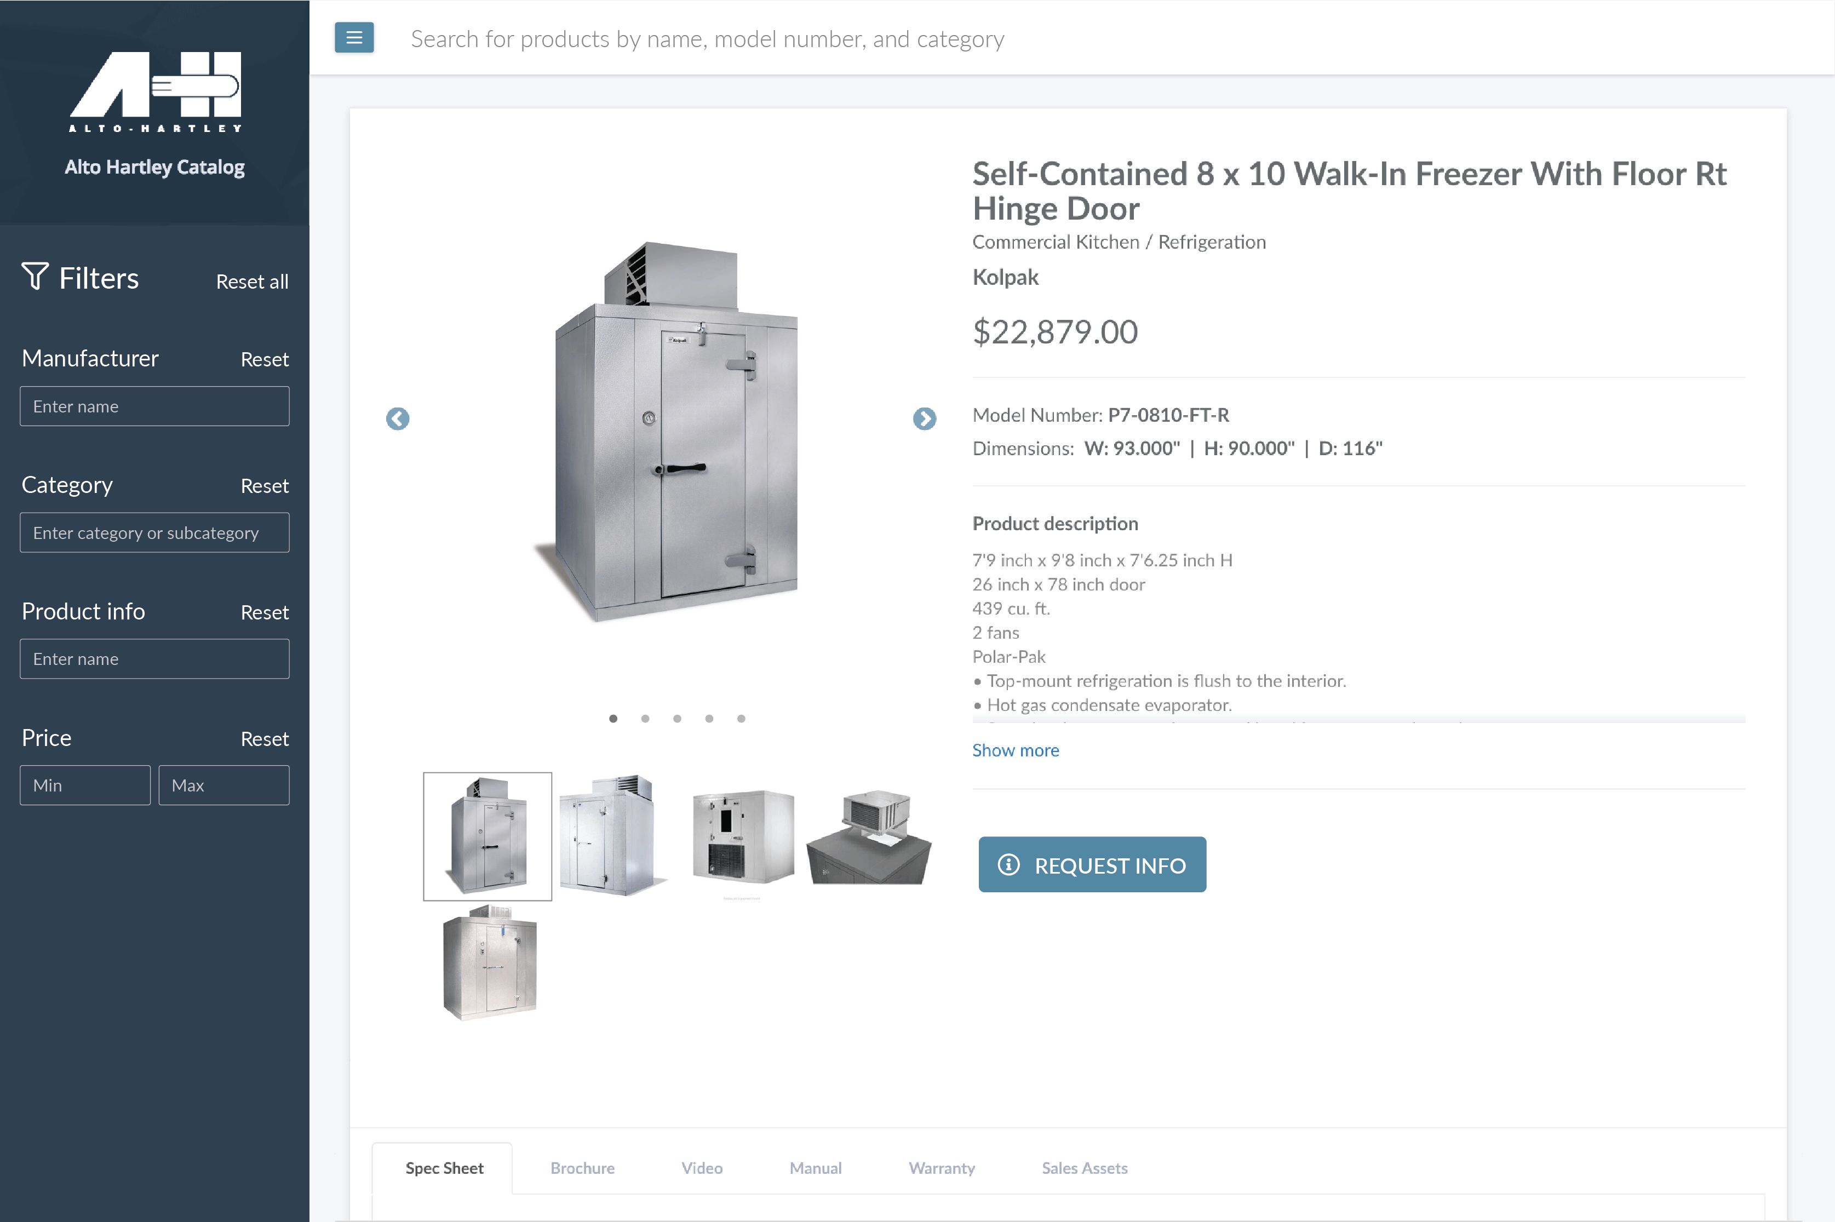The width and height of the screenshot is (1835, 1222).
Task: Select the third carousel dot indicator
Action: pos(677,719)
